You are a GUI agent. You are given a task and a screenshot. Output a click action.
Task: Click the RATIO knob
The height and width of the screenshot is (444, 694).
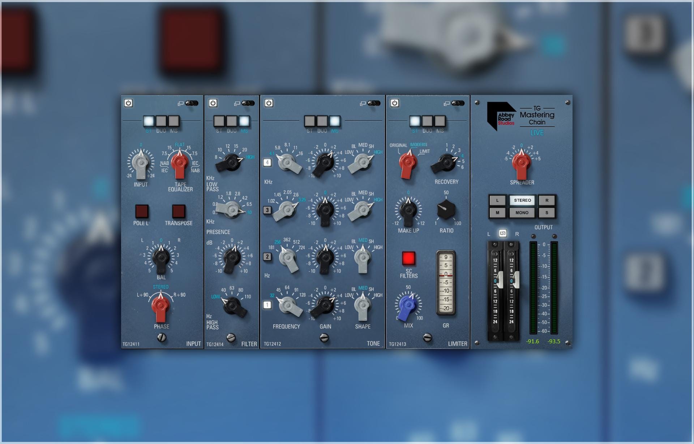(446, 210)
